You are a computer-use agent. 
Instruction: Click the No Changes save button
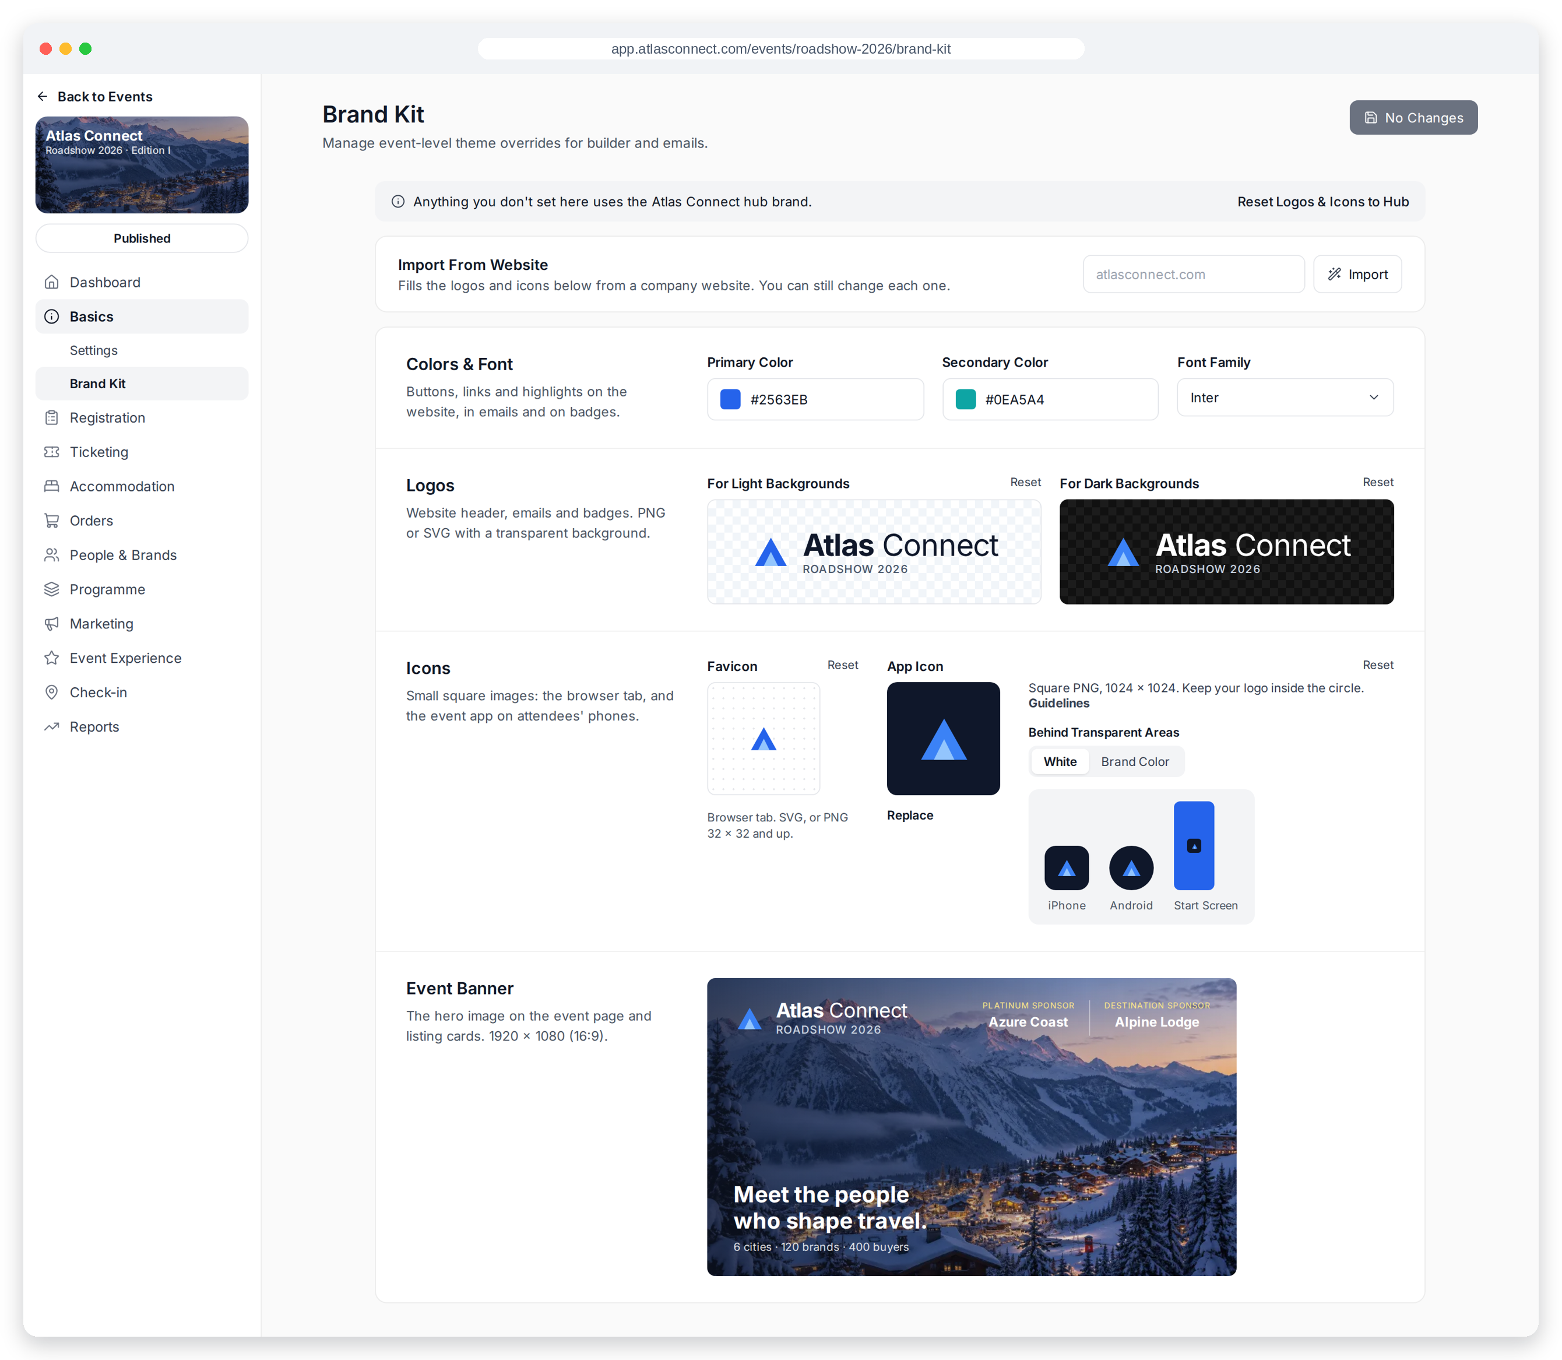[x=1413, y=118]
